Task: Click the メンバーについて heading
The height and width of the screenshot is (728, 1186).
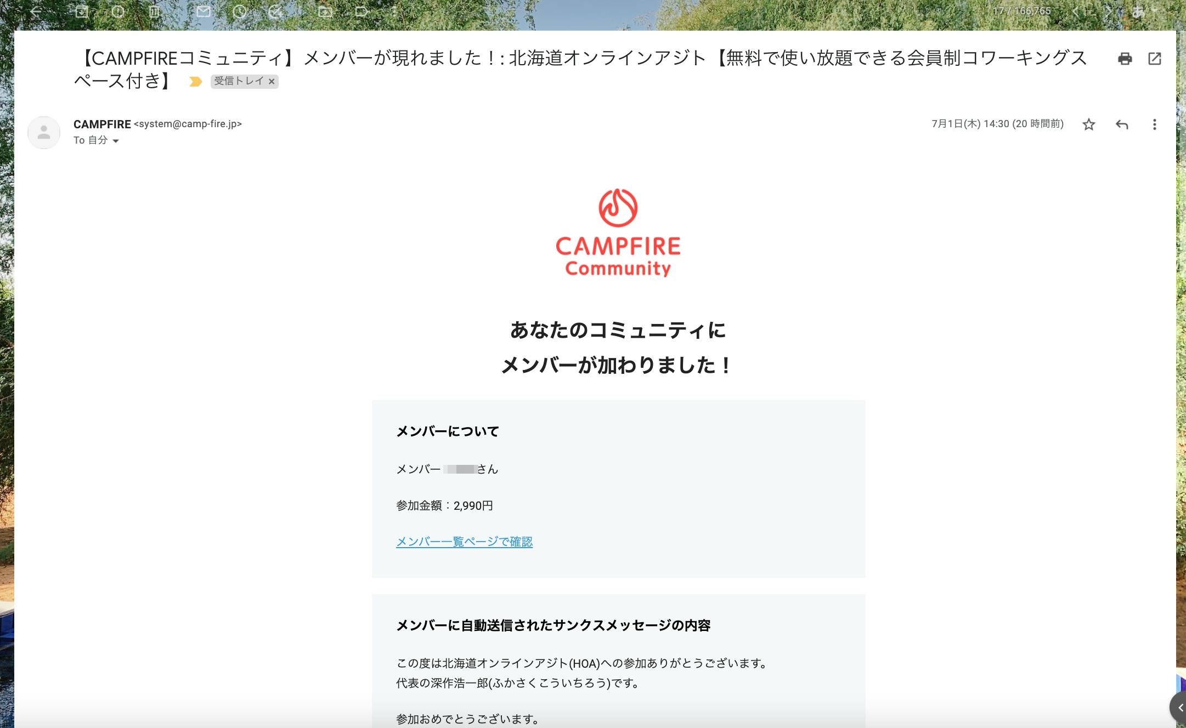Action: point(448,431)
